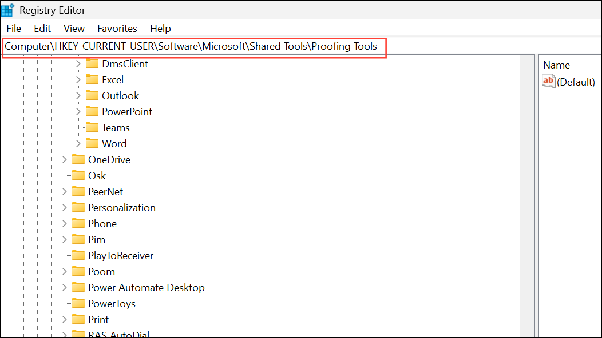Expand the OneDrive key

(x=65, y=160)
